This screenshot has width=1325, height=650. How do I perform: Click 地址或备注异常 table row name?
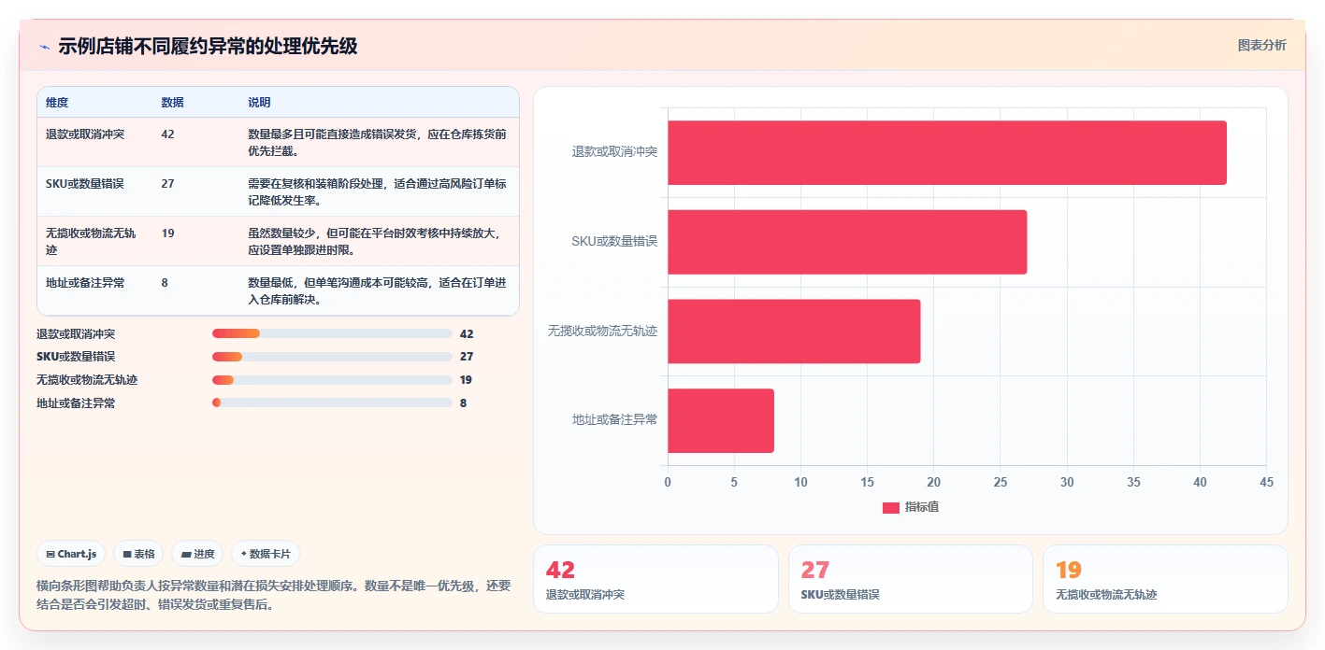[85, 283]
